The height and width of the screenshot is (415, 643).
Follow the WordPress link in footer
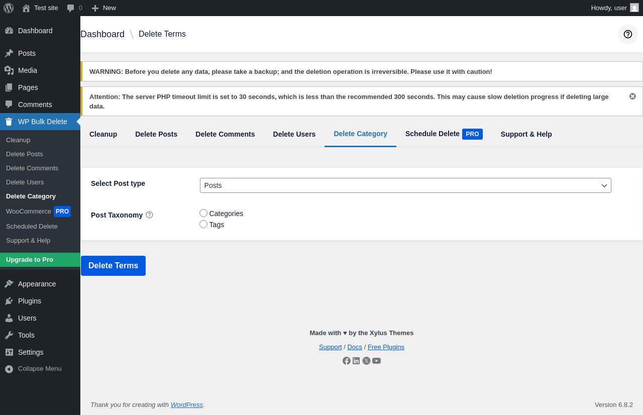click(x=187, y=405)
